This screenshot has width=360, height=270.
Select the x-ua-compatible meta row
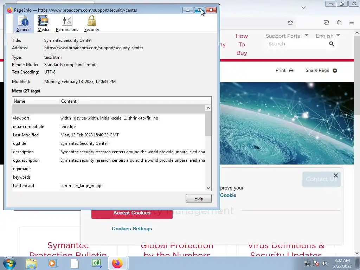[109, 127]
